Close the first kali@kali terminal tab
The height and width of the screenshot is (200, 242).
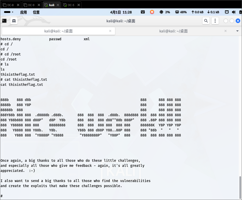(110, 31)
